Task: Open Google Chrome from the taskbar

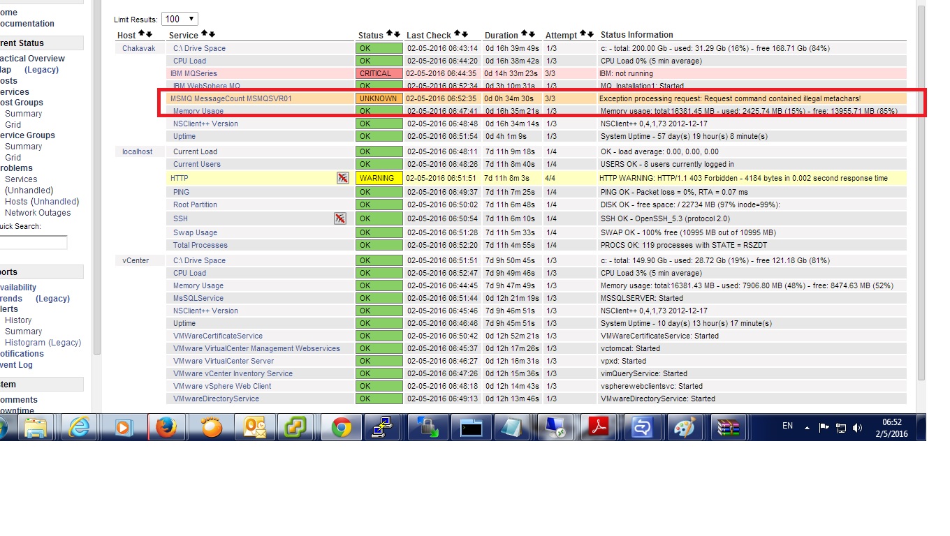Action: [341, 427]
